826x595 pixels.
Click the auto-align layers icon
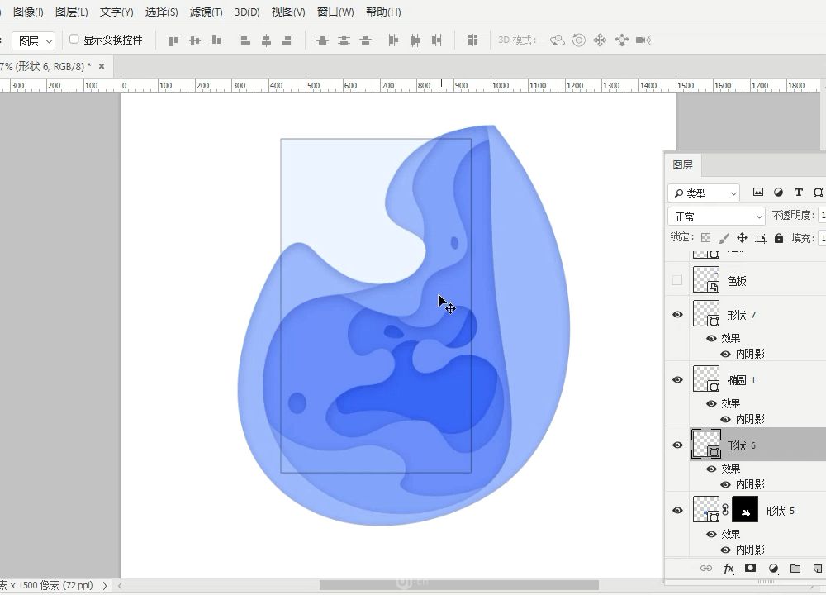coord(472,40)
